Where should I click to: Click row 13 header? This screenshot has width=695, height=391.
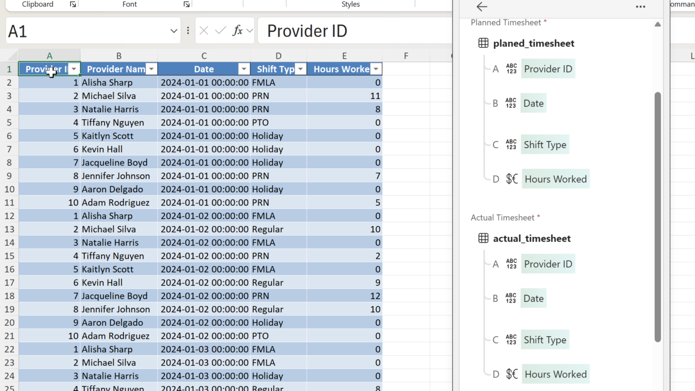(x=9, y=229)
